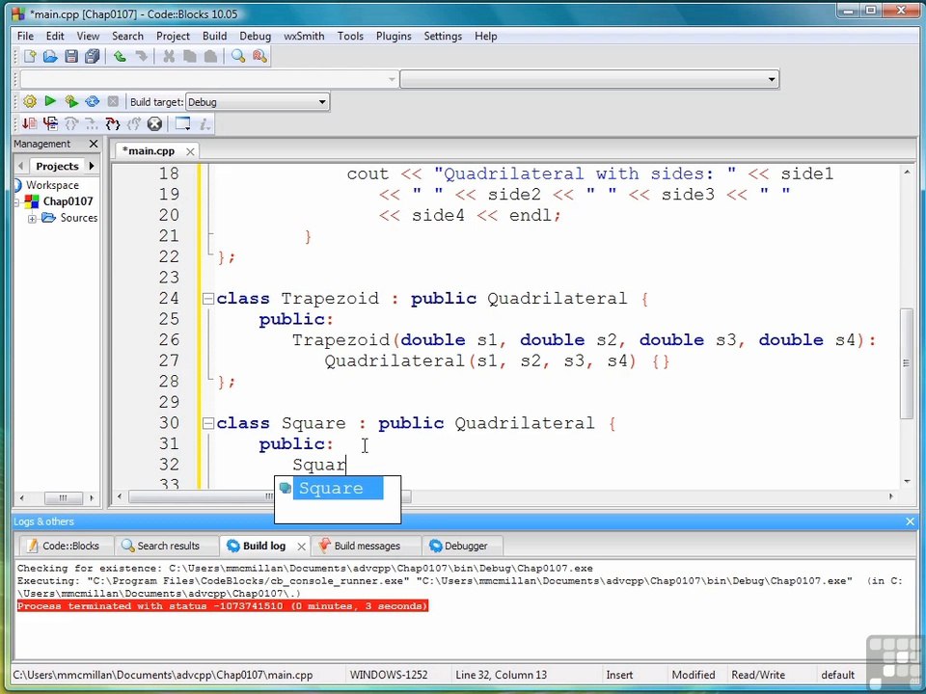Click the Debug/Continue icon
The height and width of the screenshot is (694, 926).
coord(30,124)
